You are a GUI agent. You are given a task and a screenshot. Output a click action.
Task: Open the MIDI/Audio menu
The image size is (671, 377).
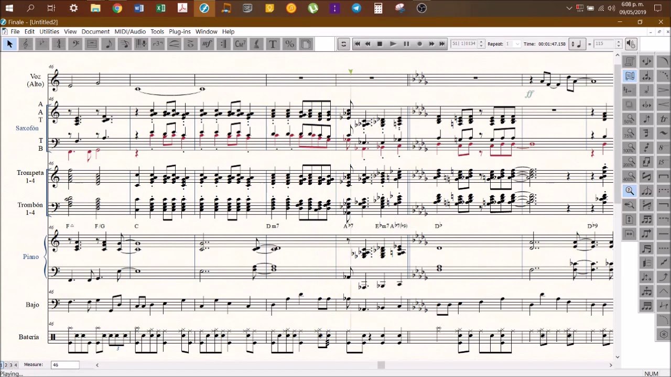(130, 31)
